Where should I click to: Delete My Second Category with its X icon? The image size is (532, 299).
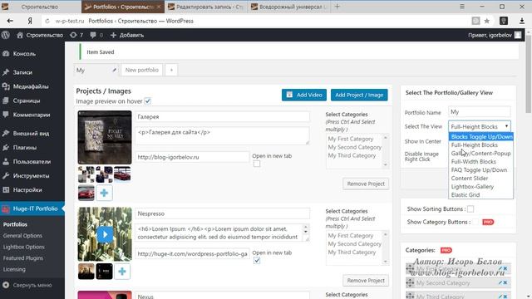[505, 282]
